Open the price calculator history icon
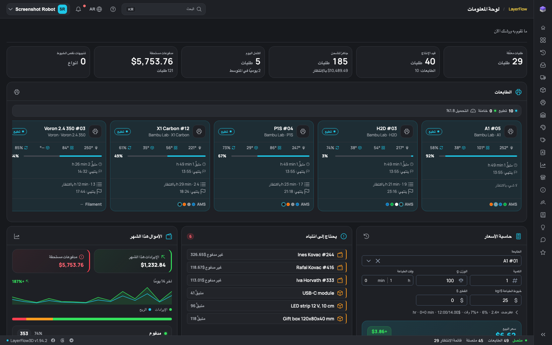 (x=366, y=236)
